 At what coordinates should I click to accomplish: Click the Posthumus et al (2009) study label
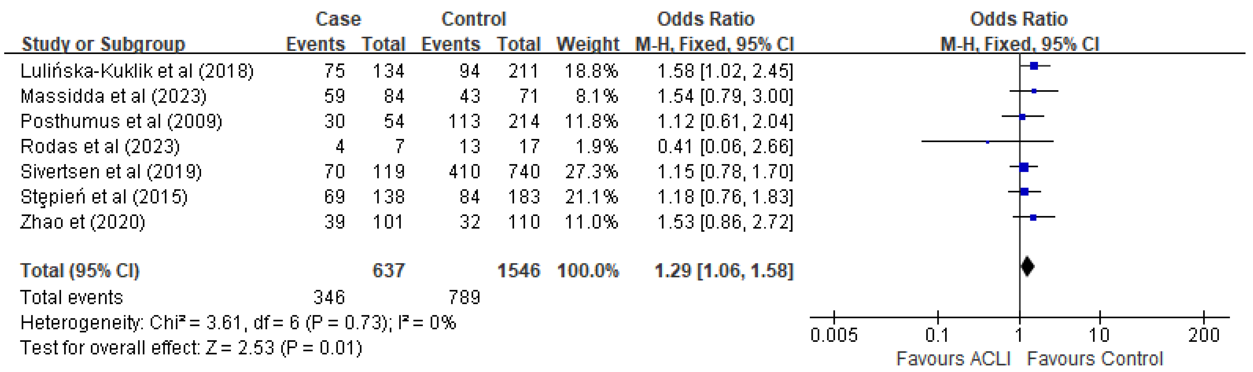click(x=121, y=121)
